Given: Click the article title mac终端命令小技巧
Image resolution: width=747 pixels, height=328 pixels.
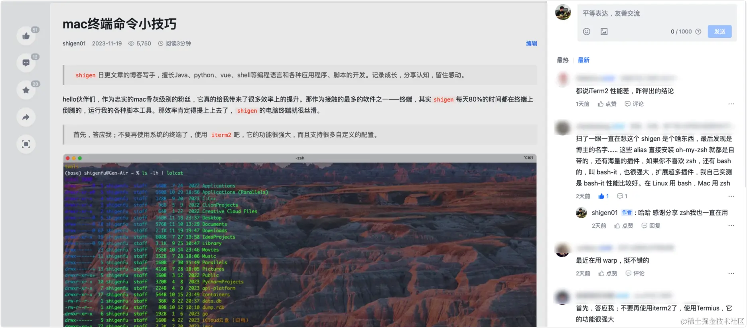Looking at the screenshot, I should (119, 24).
